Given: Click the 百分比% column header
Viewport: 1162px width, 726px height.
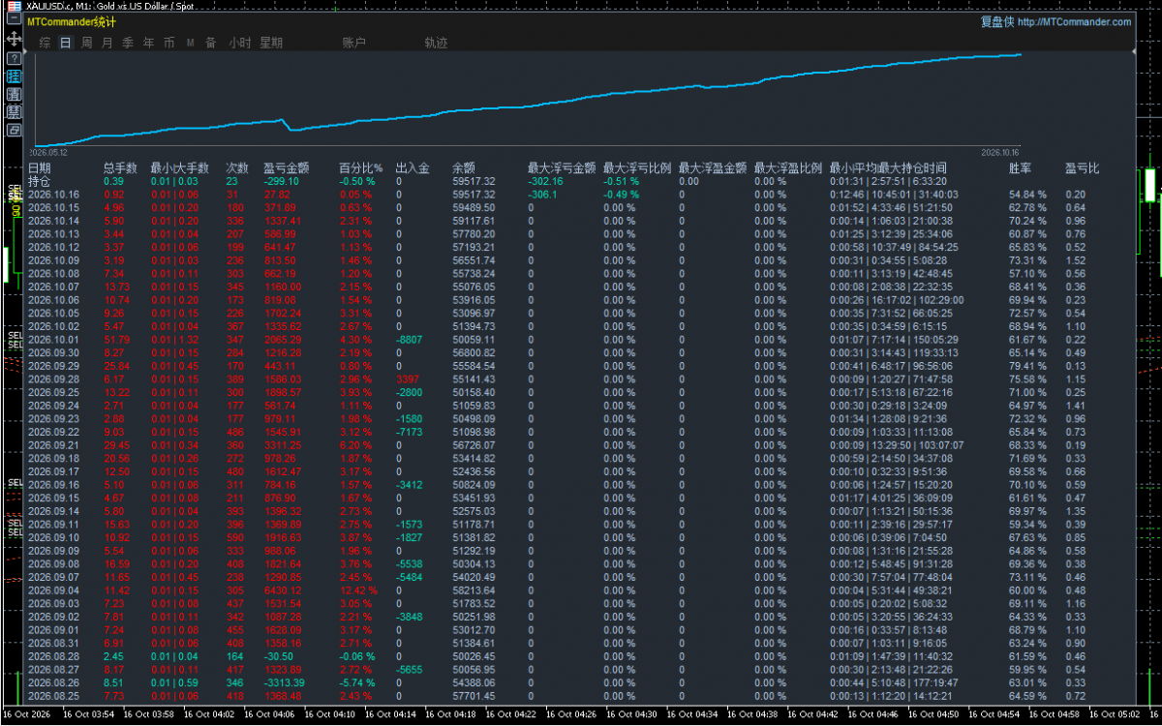Looking at the screenshot, I should click(x=360, y=168).
